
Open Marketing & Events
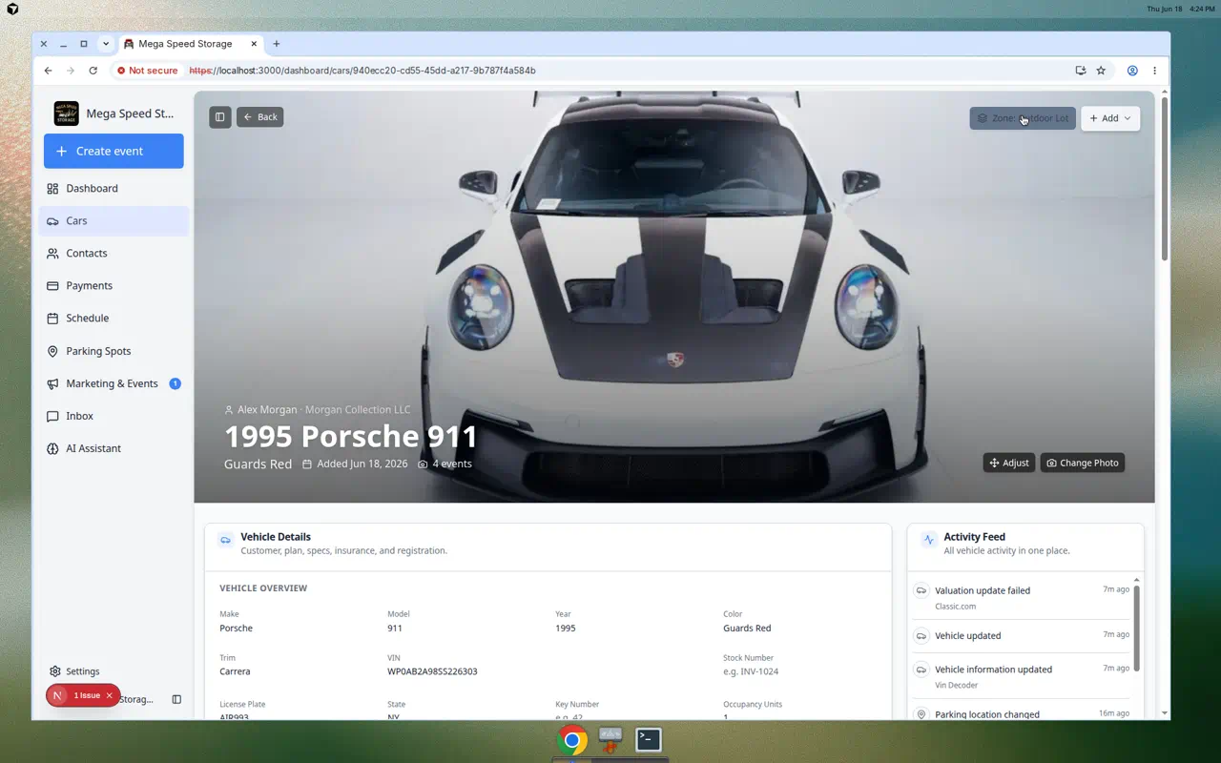coord(114,383)
